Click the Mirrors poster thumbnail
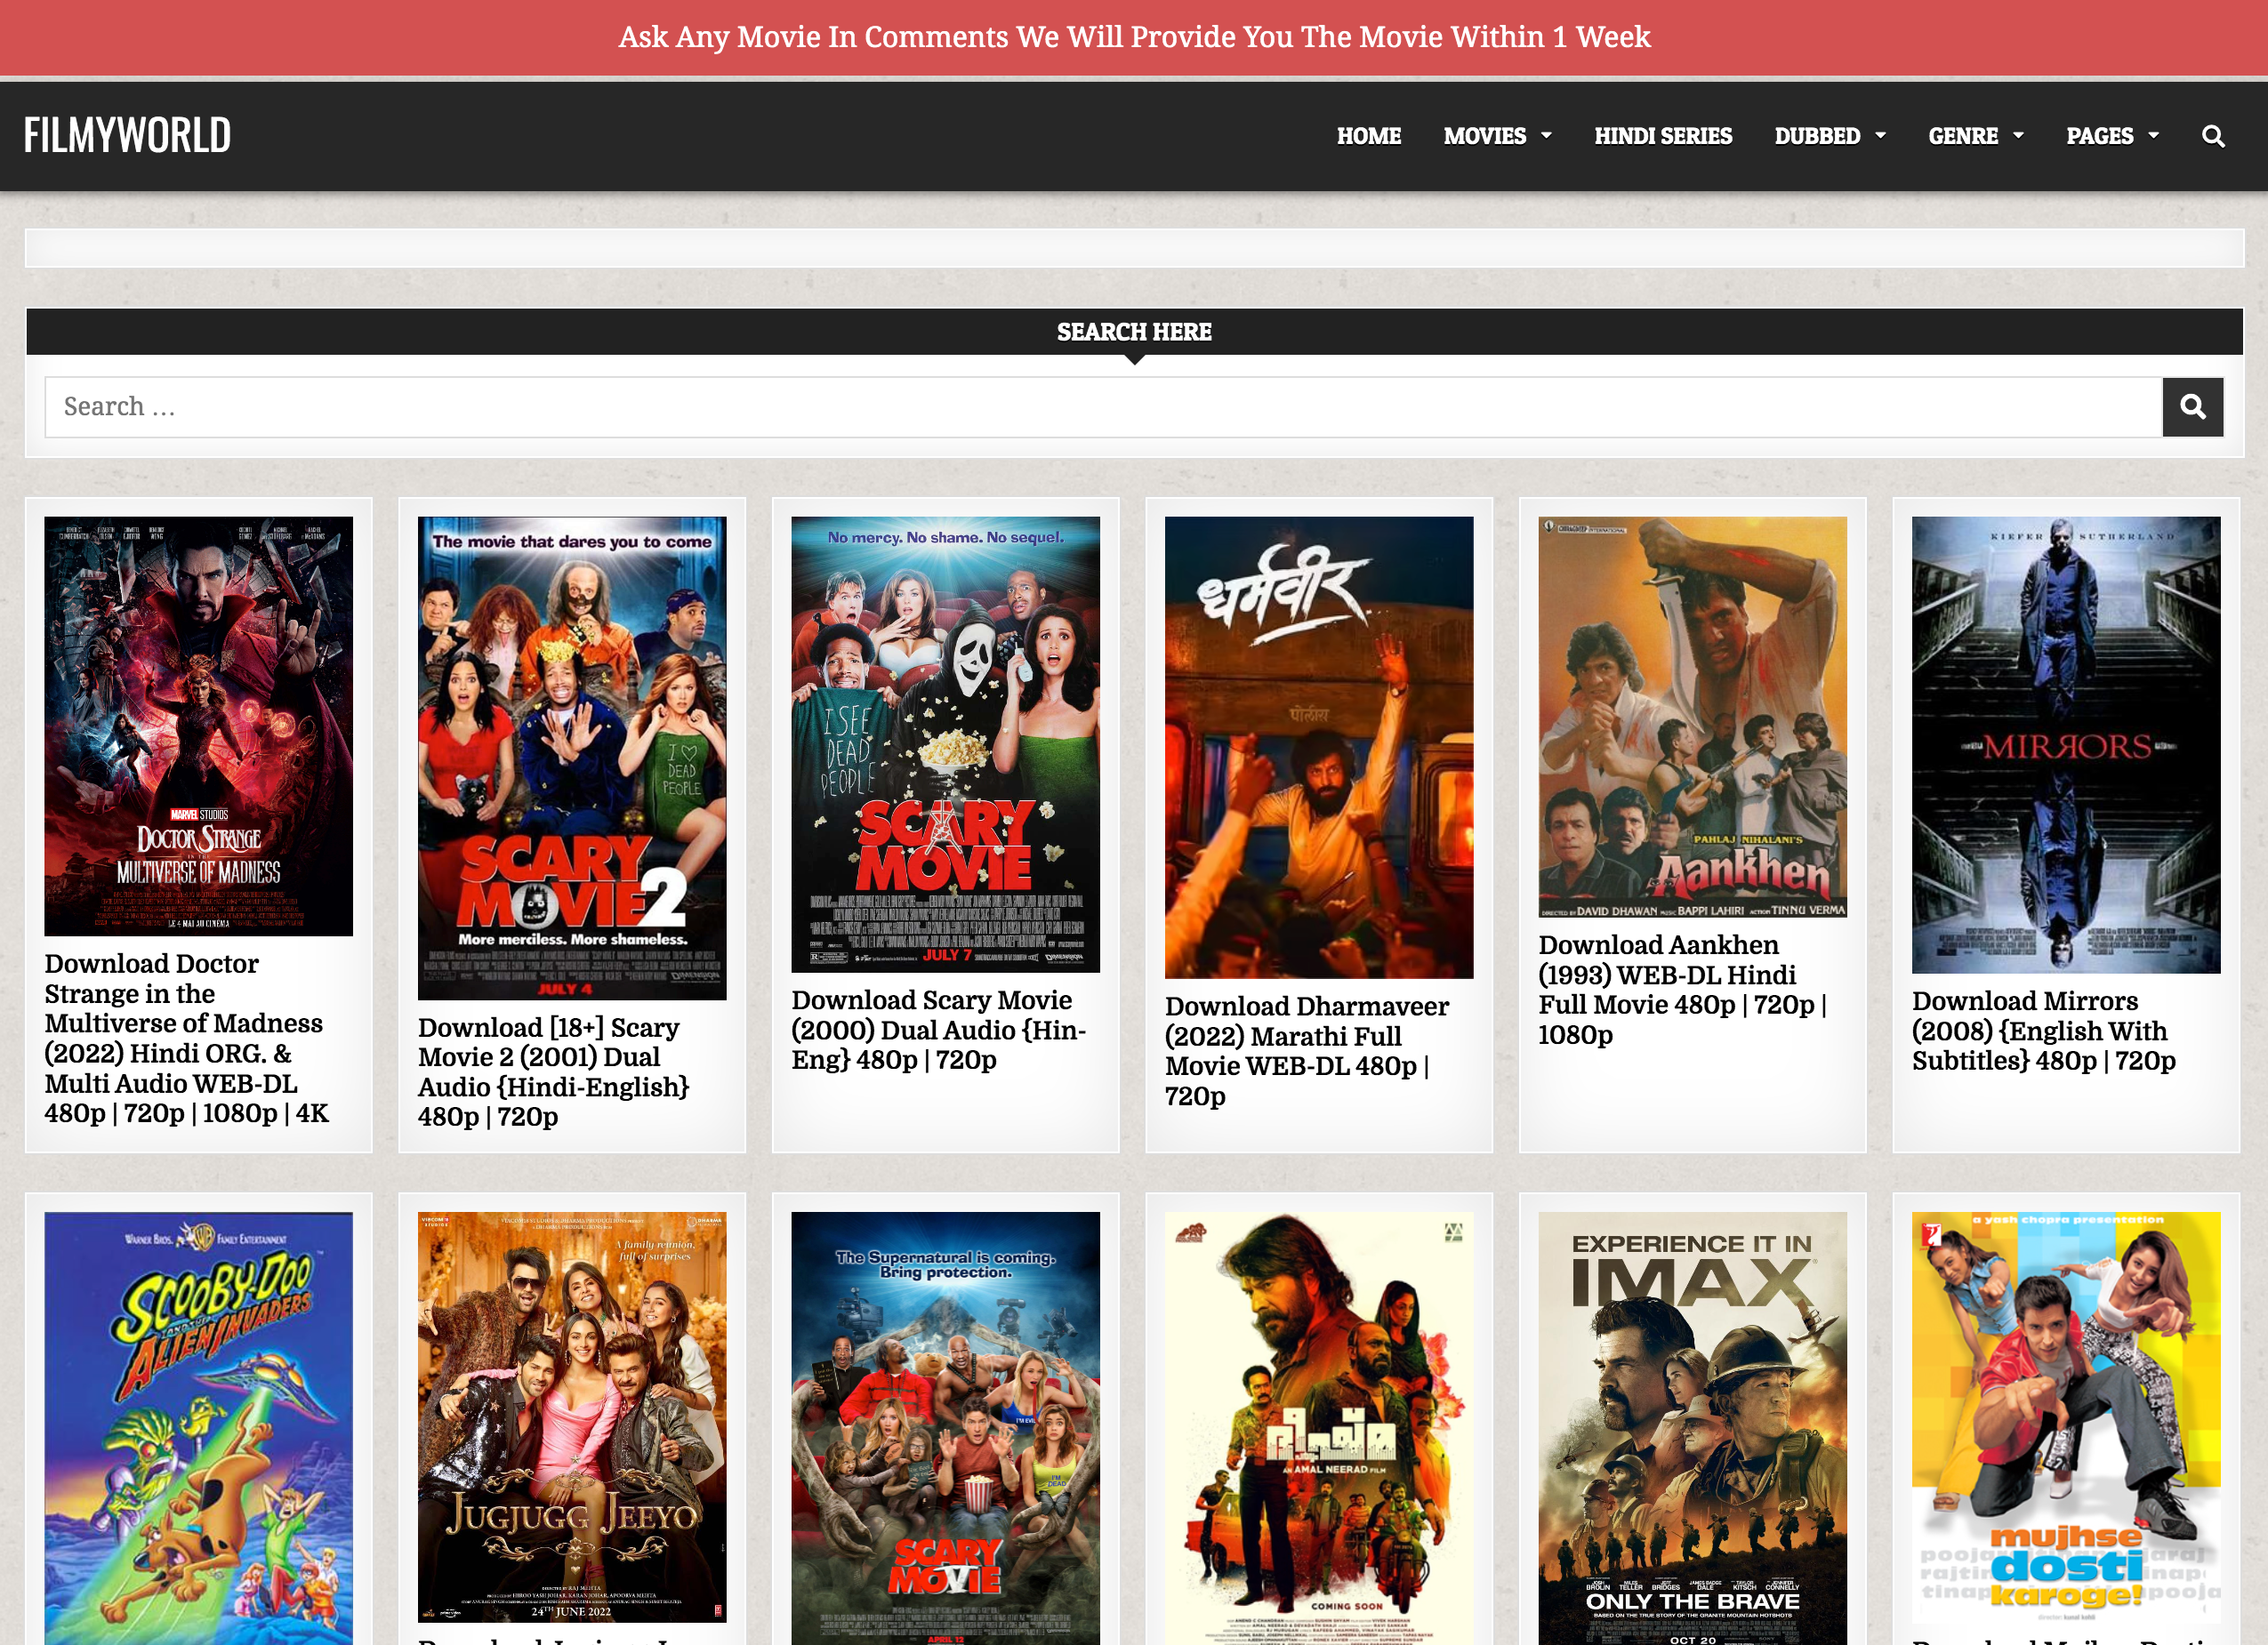This screenshot has height=1645, width=2268. tap(2066, 745)
